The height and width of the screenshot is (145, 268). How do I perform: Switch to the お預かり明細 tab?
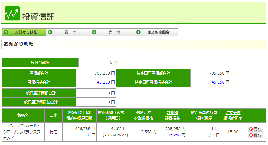pyautogui.click(x=24, y=32)
